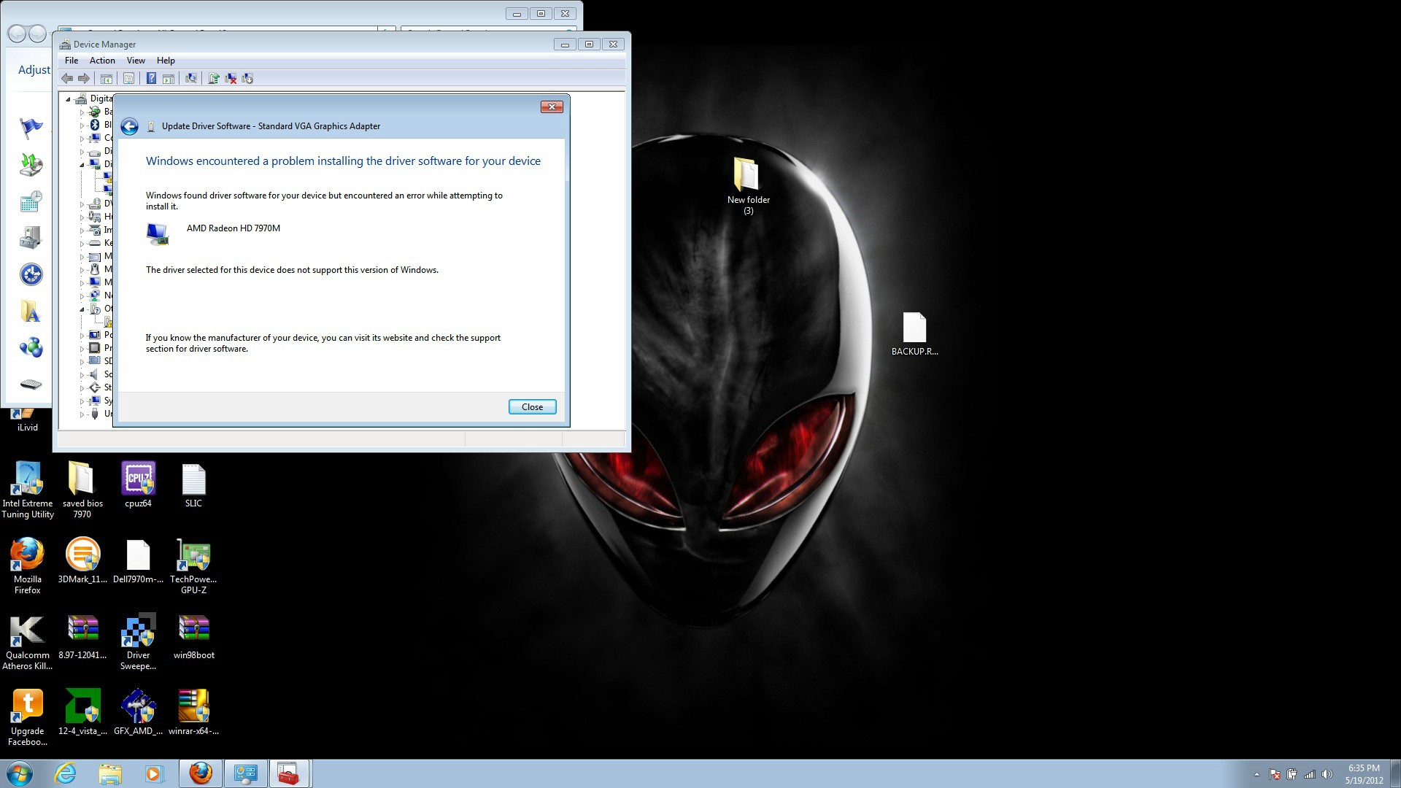This screenshot has height=788, width=1401.
Task: Click Date and Time calendar icon in Control Panel
Action: [31, 201]
